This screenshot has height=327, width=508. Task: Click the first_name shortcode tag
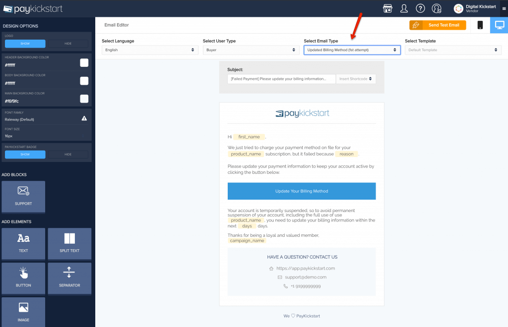249,137
